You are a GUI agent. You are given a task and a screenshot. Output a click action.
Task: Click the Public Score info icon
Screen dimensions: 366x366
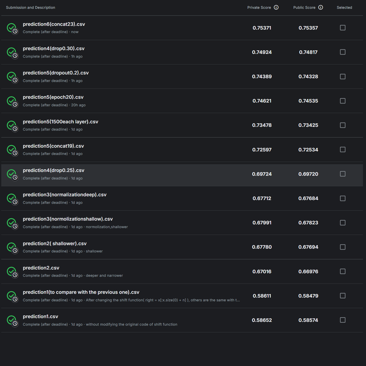321,7
